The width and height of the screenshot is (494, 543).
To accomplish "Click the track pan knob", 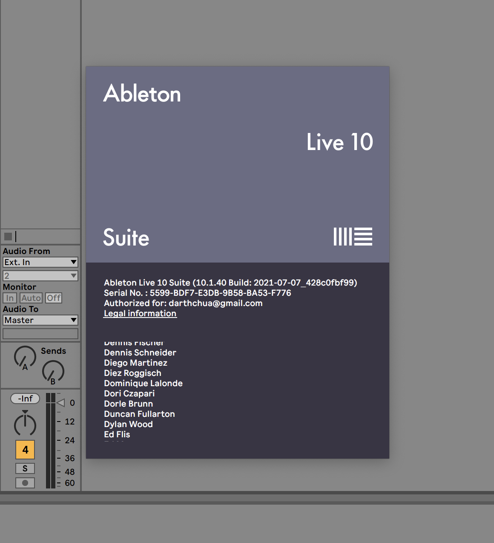I will point(25,424).
